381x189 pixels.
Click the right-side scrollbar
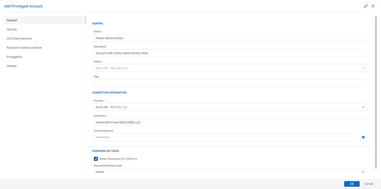click(x=378, y=94)
